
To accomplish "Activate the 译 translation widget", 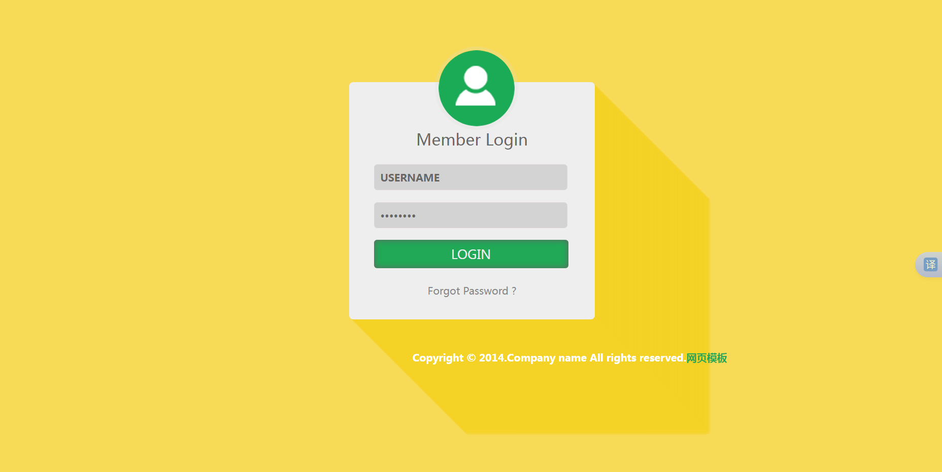I will (x=930, y=265).
